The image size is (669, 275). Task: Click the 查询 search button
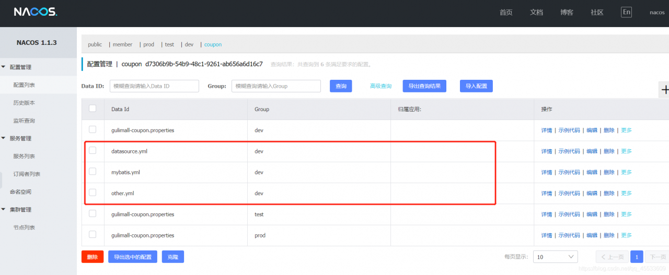click(x=341, y=86)
